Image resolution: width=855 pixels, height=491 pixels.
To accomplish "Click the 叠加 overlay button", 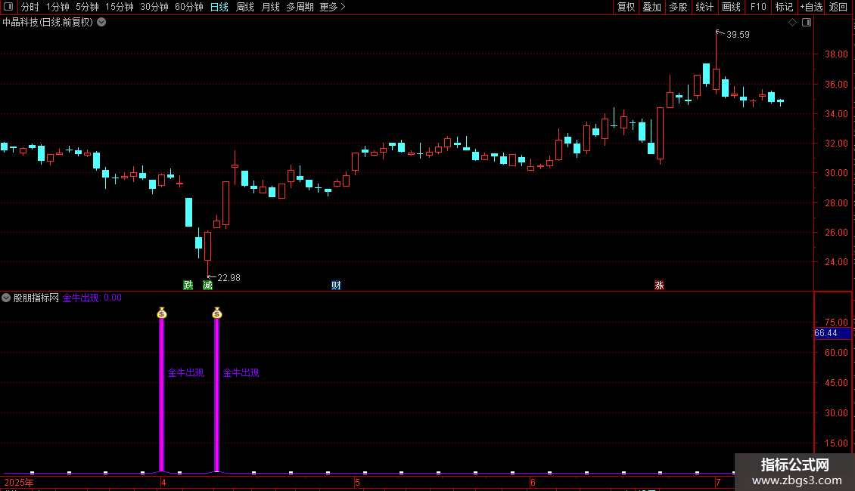I will [651, 7].
